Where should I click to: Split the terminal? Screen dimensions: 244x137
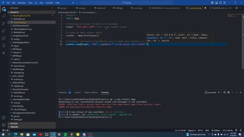225,92
